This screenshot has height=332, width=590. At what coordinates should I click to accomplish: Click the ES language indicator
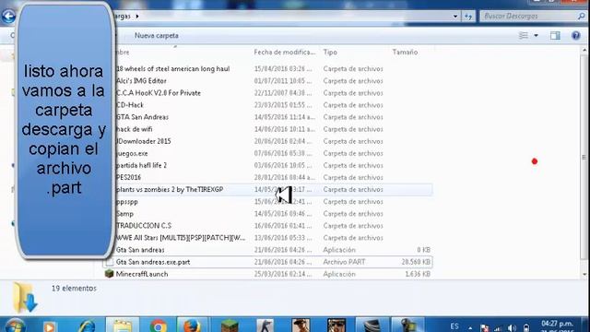click(x=454, y=326)
